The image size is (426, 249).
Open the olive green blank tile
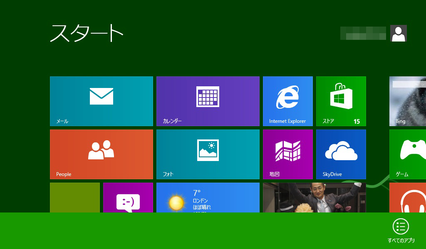point(75,198)
